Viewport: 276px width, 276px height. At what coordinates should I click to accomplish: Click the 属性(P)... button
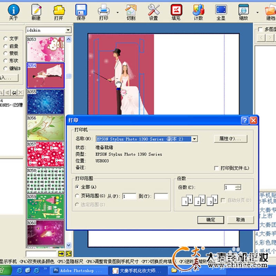(230, 139)
